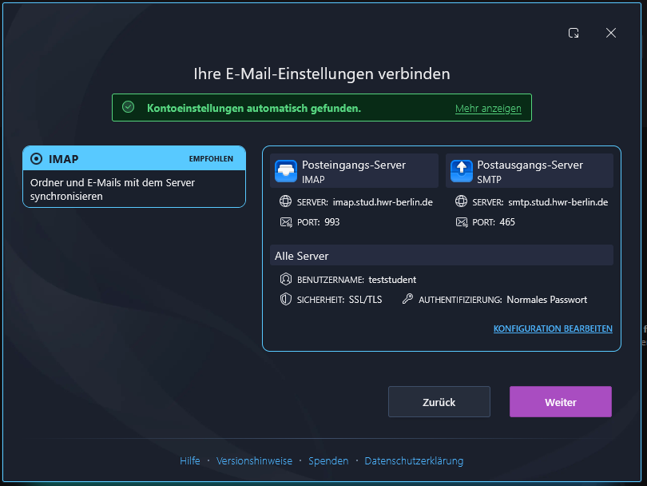Click the globe icon beside the SMTP server

(x=462, y=201)
